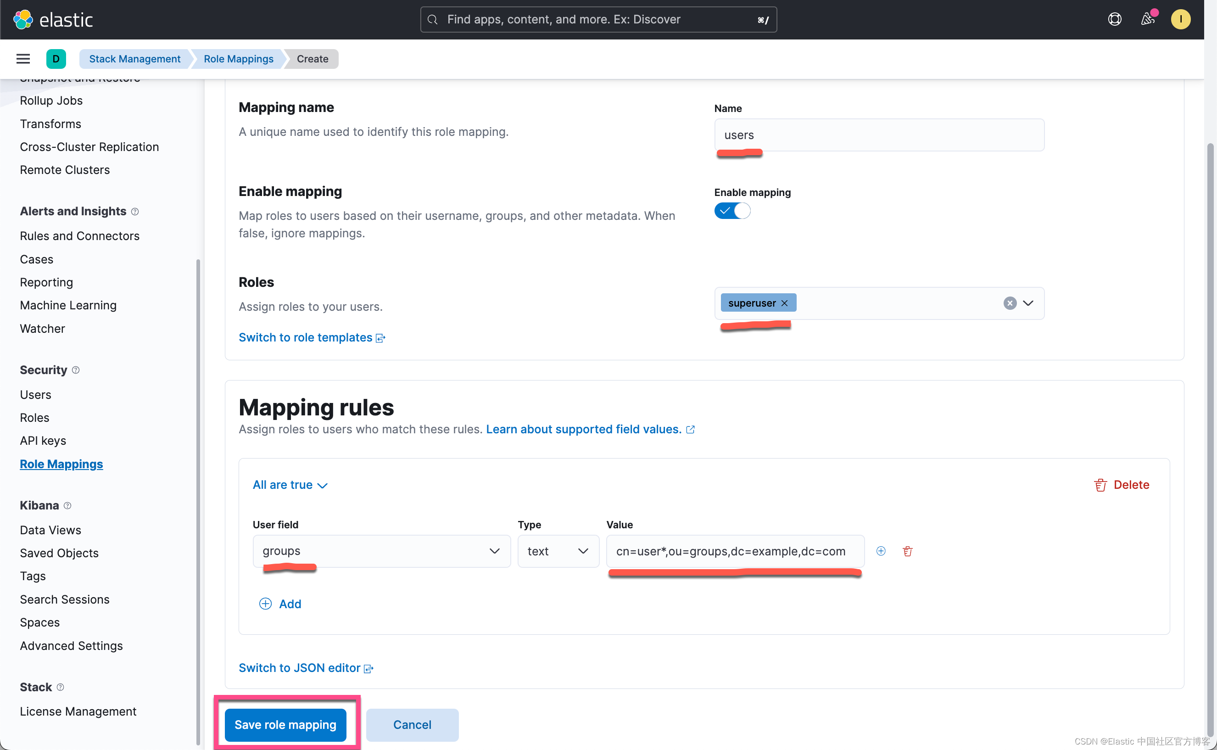Screen dimensions: 1217x750
Task: Open the newsfeed celebration icon
Action: (1147, 19)
